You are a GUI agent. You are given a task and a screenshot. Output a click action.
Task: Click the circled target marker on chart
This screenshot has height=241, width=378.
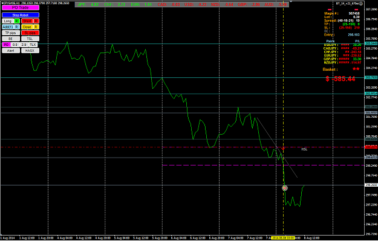[285, 188]
